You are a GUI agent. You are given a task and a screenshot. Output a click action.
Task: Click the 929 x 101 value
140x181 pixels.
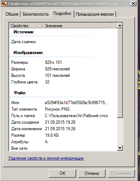53,62
